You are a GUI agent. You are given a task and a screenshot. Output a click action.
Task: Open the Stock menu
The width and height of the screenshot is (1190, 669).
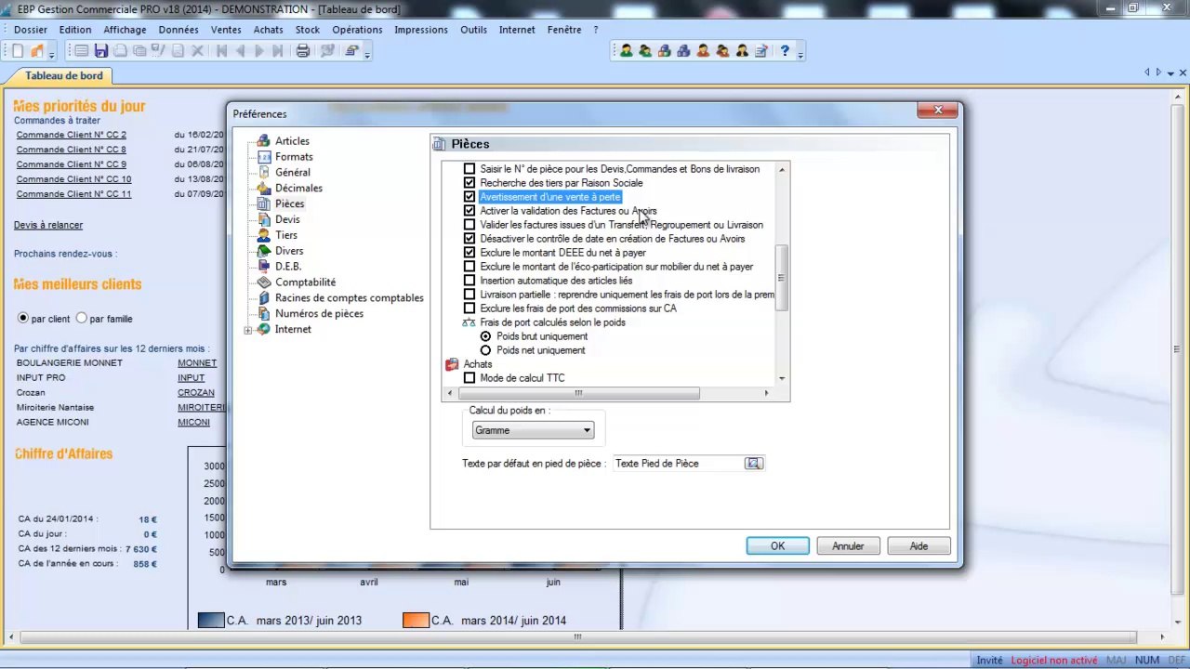click(308, 30)
